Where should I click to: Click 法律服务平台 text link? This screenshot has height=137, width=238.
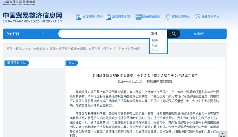(x=210, y=17)
